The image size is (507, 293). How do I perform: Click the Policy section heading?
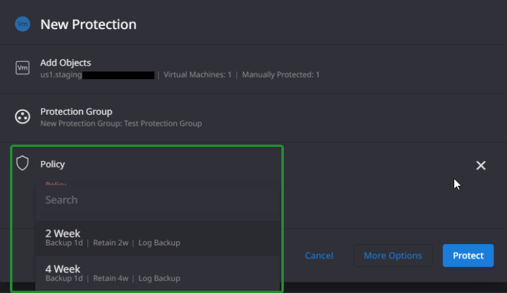53,164
